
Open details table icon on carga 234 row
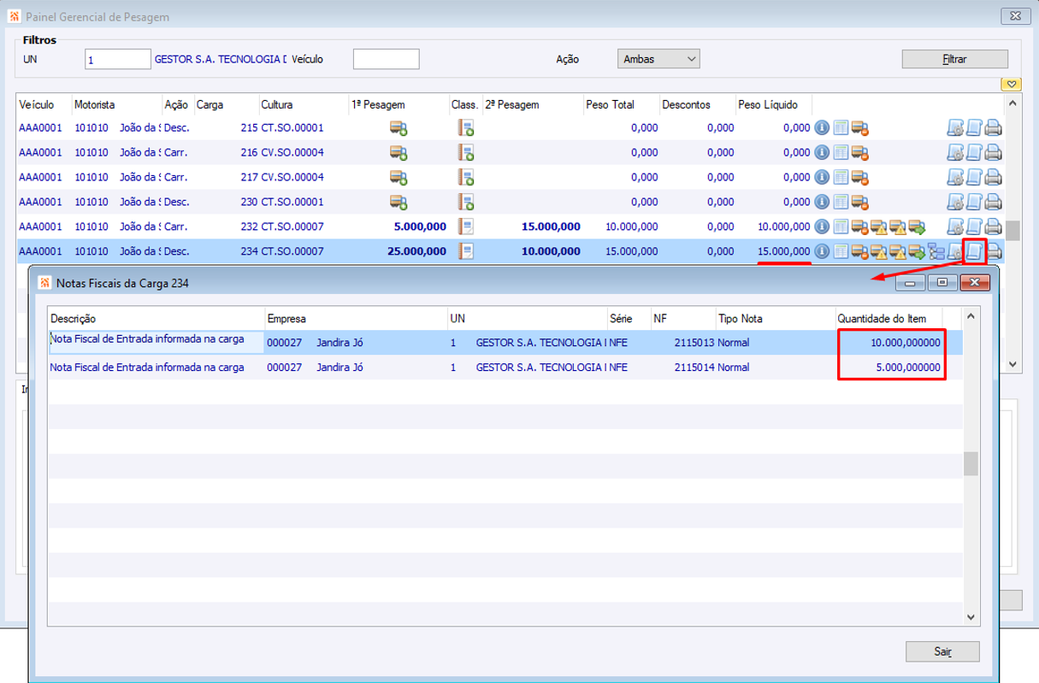(841, 252)
